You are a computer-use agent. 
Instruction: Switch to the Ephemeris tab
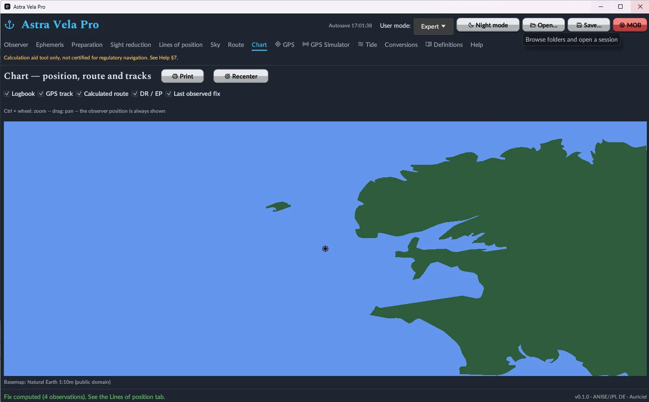click(50, 45)
